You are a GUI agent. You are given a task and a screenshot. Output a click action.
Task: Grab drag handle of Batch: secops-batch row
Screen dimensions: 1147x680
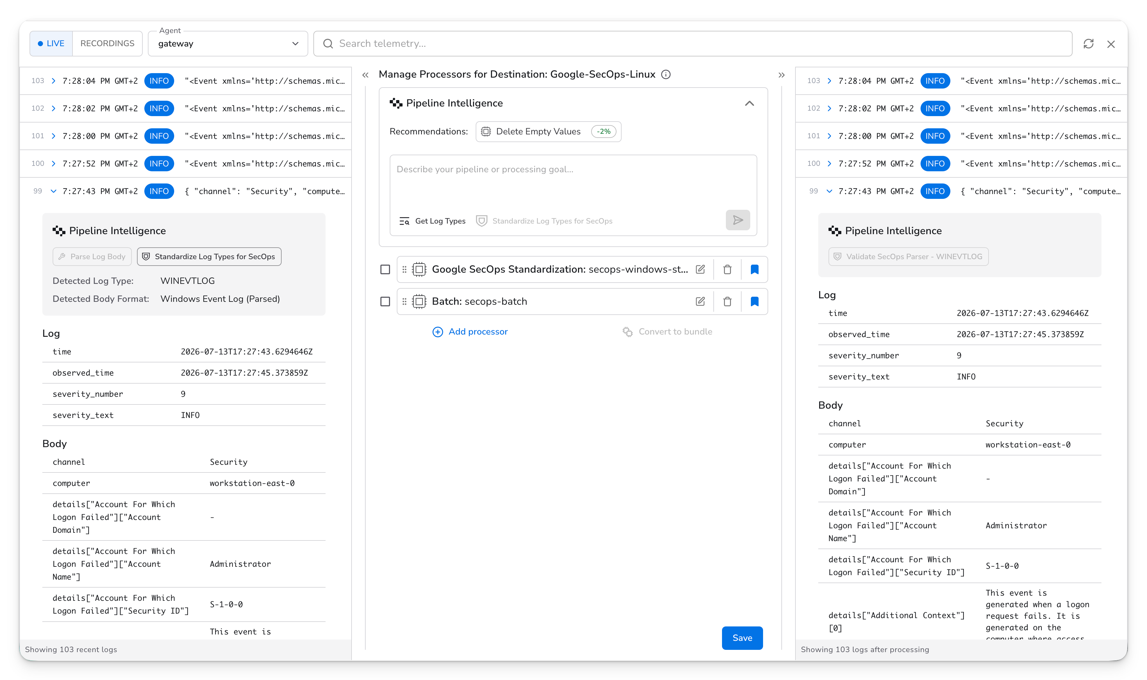[404, 302]
